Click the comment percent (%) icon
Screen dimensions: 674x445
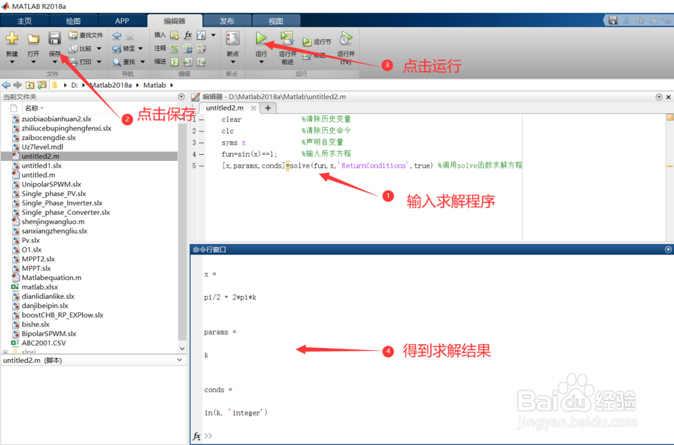(x=175, y=48)
